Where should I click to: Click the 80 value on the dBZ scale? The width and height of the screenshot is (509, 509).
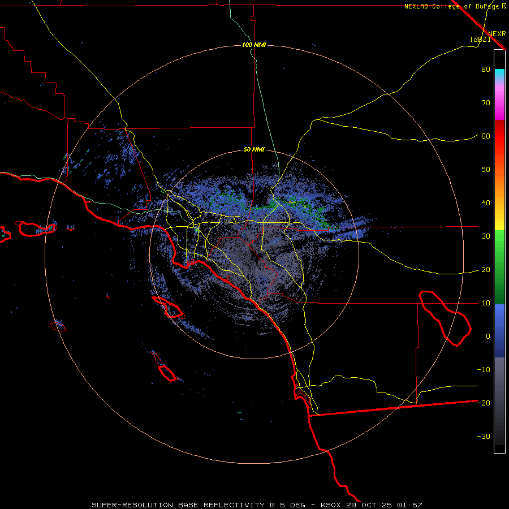[486, 70]
